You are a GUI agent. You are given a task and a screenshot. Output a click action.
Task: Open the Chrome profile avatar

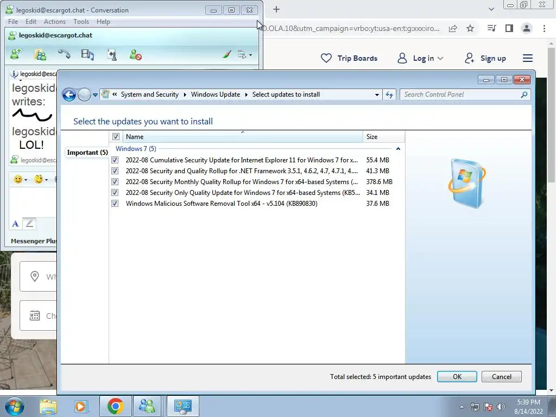point(527,28)
